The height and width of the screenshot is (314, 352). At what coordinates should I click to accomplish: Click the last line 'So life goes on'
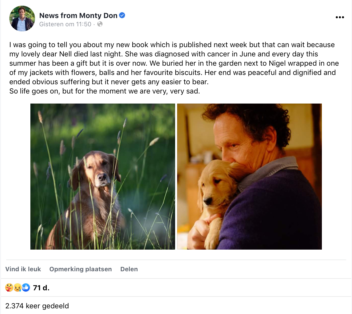[105, 91]
